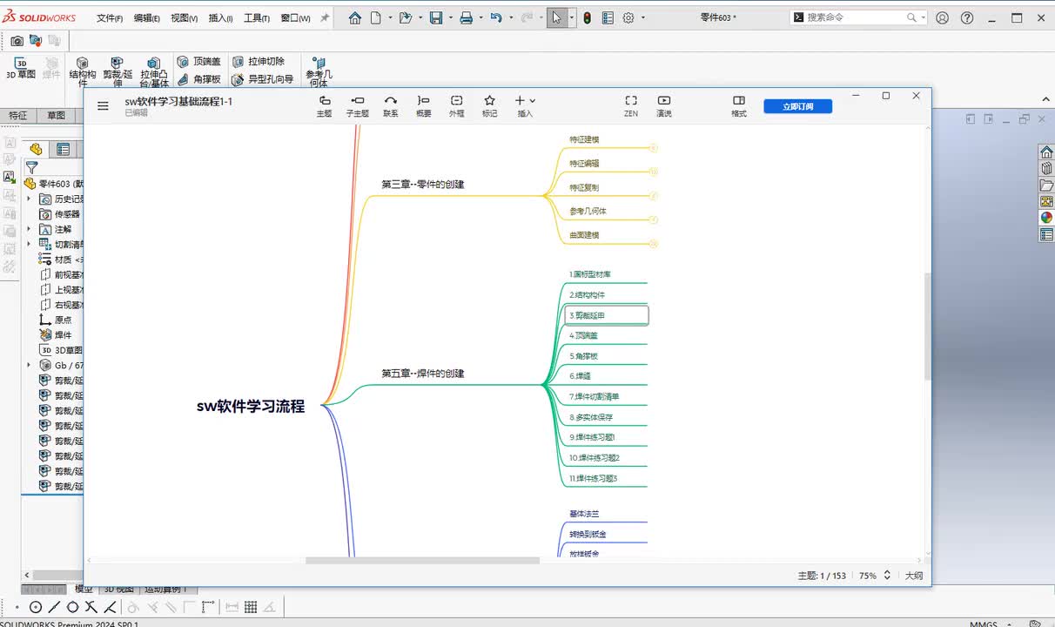Open the 工具 tools menu
The width and height of the screenshot is (1055, 627).
click(x=257, y=18)
